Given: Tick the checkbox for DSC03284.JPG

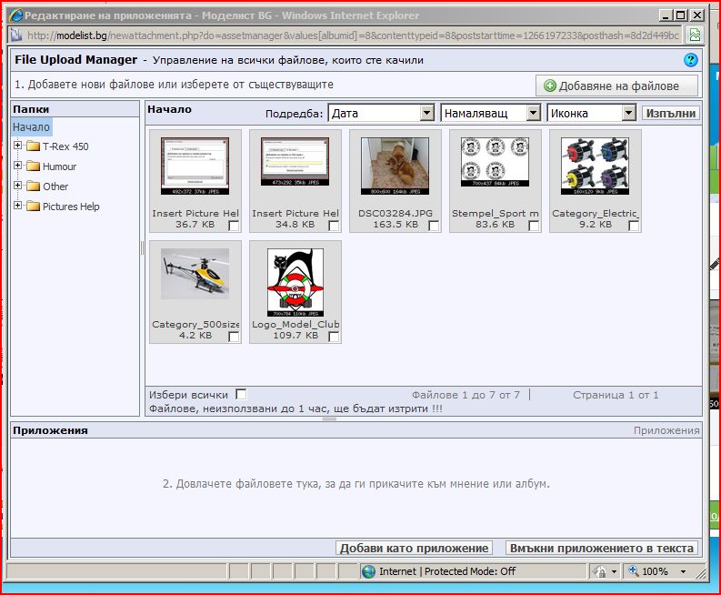Looking at the screenshot, I should [434, 226].
